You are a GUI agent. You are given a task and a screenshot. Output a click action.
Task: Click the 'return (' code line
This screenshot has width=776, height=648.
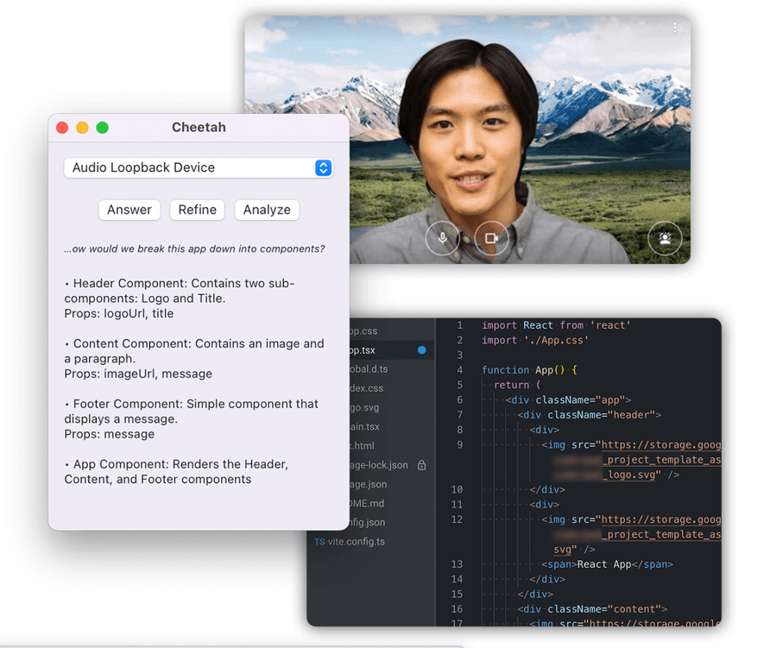point(517,385)
